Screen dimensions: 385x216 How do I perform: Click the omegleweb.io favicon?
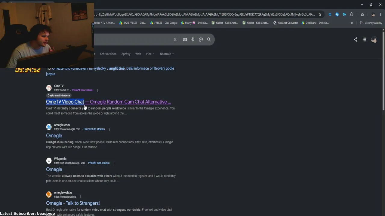(x=49, y=194)
